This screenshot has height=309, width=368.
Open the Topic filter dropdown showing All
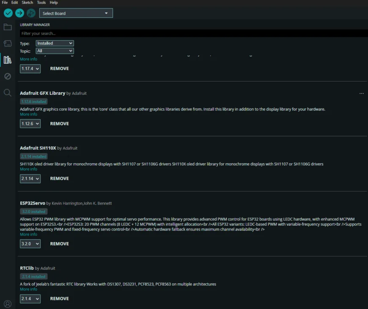pos(55,51)
